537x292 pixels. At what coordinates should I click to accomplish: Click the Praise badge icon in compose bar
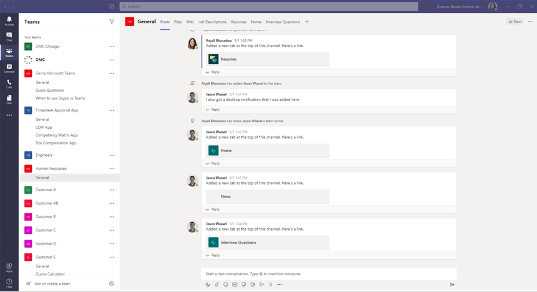point(270,284)
